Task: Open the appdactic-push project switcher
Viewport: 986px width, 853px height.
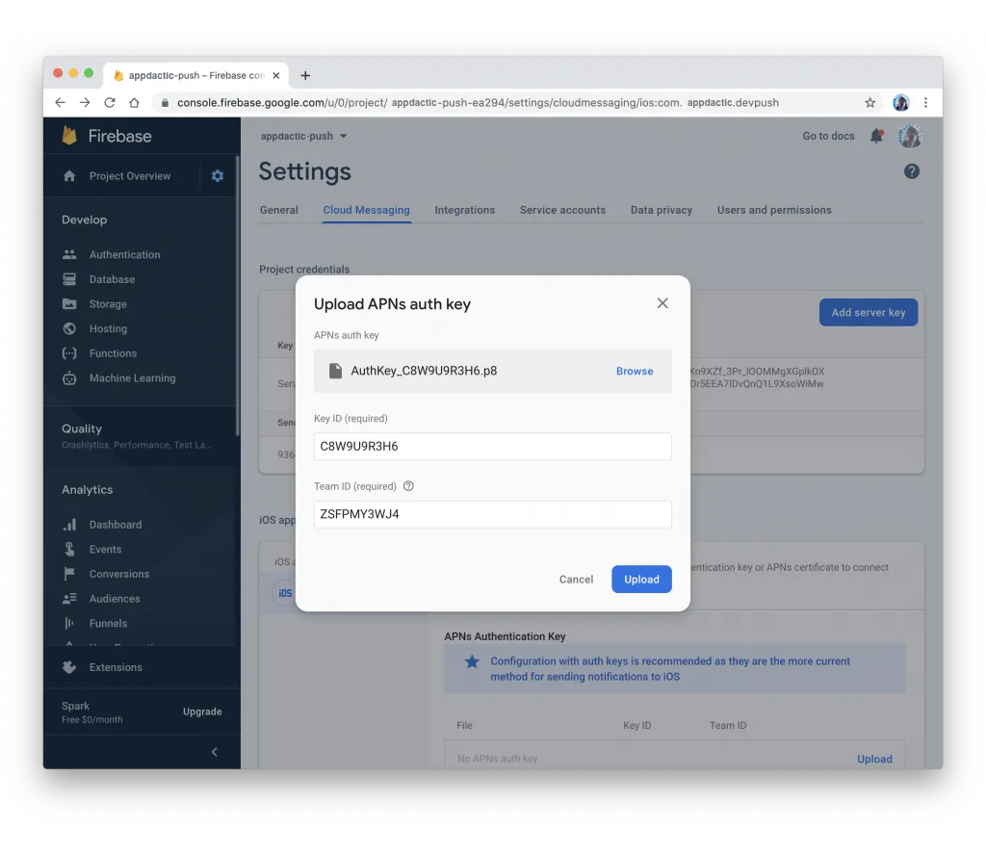Action: [x=303, y=136]
